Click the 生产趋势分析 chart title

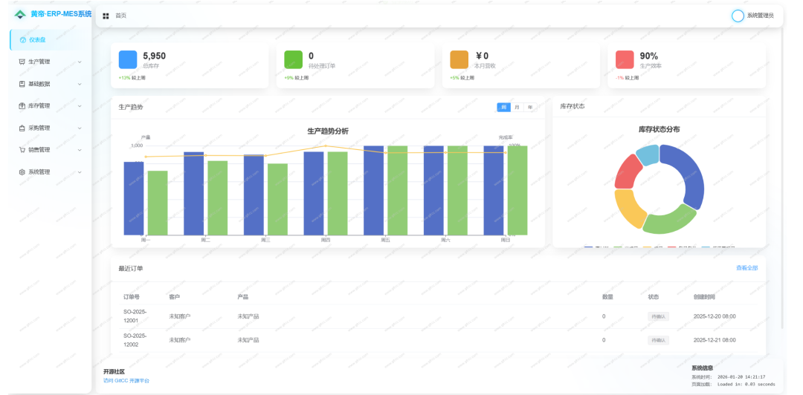point(328,131)
